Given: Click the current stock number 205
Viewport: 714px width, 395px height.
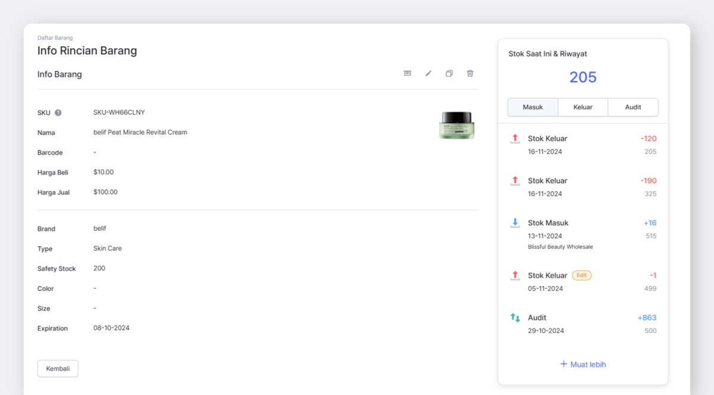Looking at the screenshot, I should click(x=583, y=77).
